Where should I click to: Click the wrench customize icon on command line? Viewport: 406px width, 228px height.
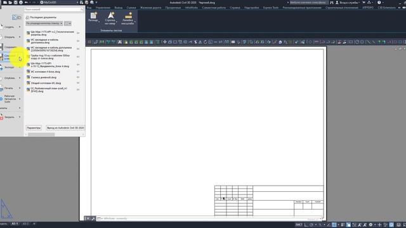tap(93, 218)
